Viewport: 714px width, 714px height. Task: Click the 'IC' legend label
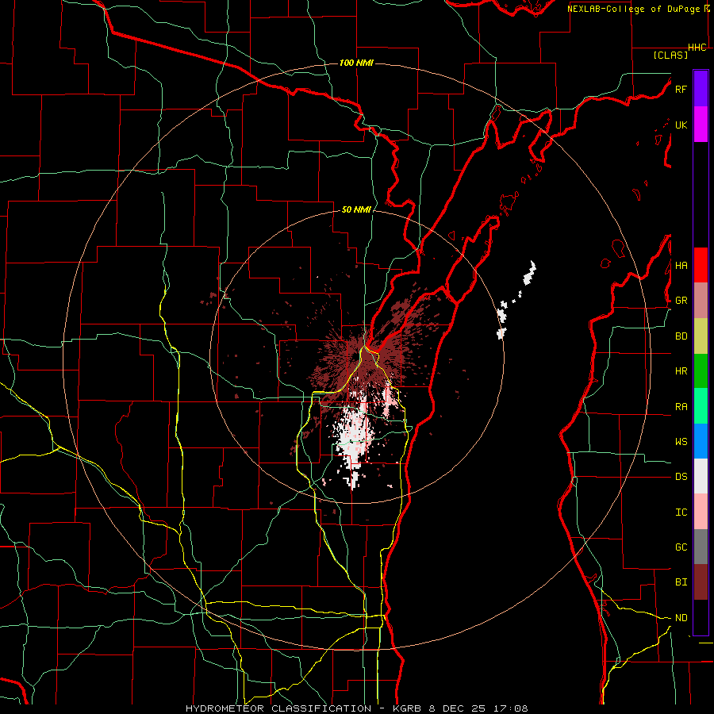(x=681, y=512)
